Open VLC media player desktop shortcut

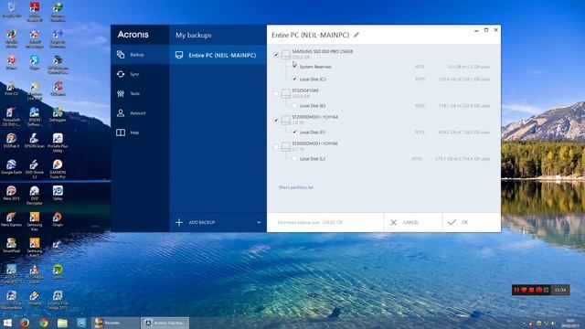35,274
